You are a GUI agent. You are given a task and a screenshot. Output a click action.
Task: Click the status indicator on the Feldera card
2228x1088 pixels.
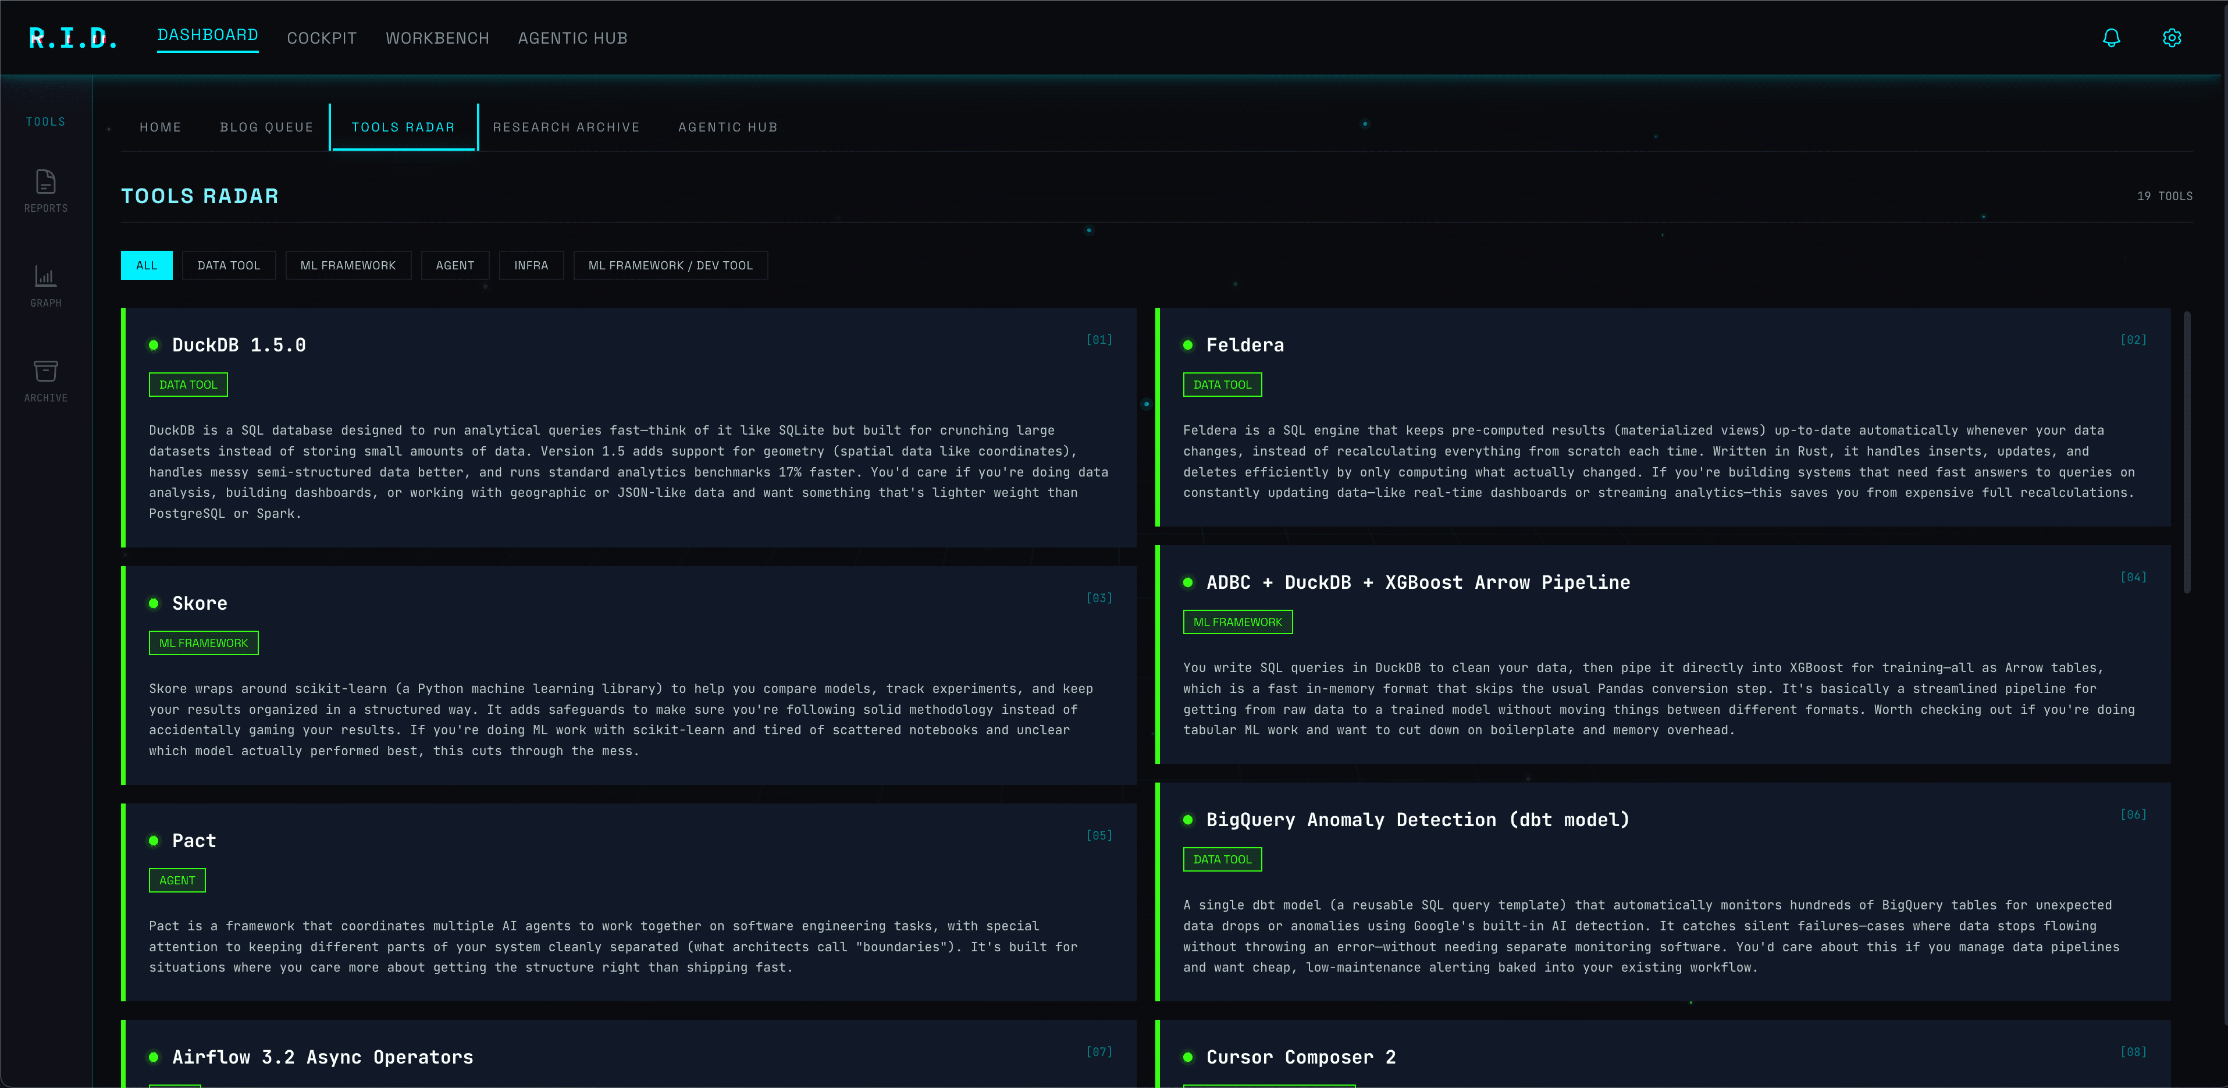coord(1188,344)
